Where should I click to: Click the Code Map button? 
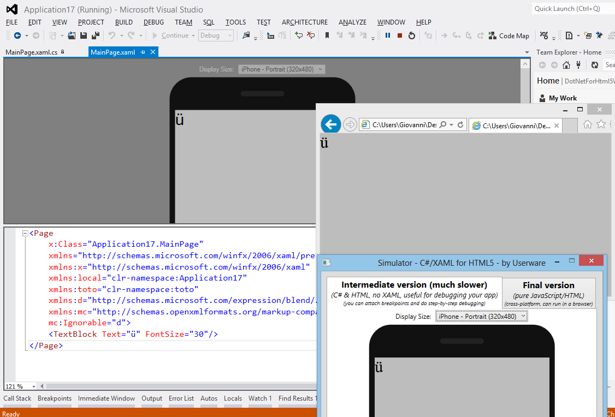508,35
